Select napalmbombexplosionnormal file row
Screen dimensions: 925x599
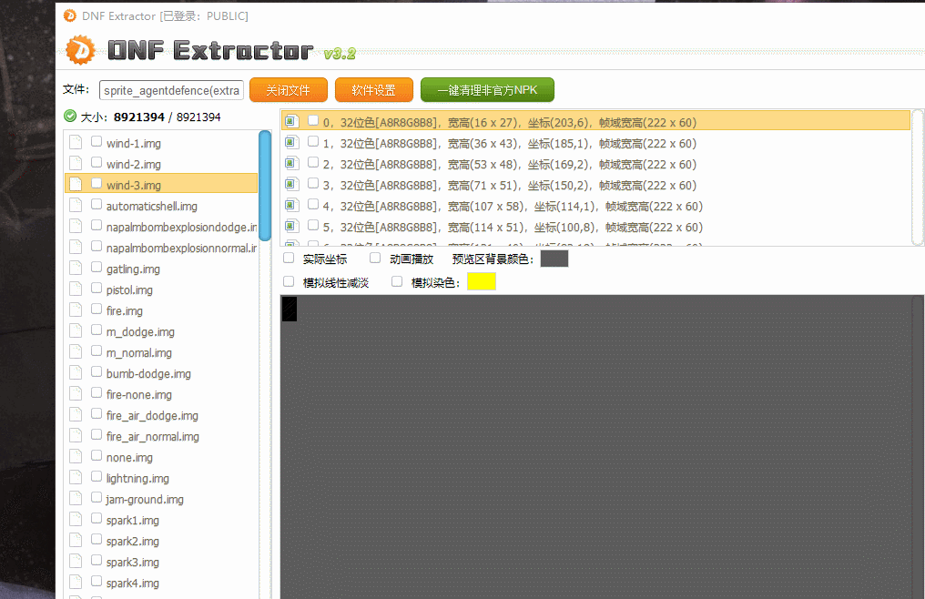[161, 248]
